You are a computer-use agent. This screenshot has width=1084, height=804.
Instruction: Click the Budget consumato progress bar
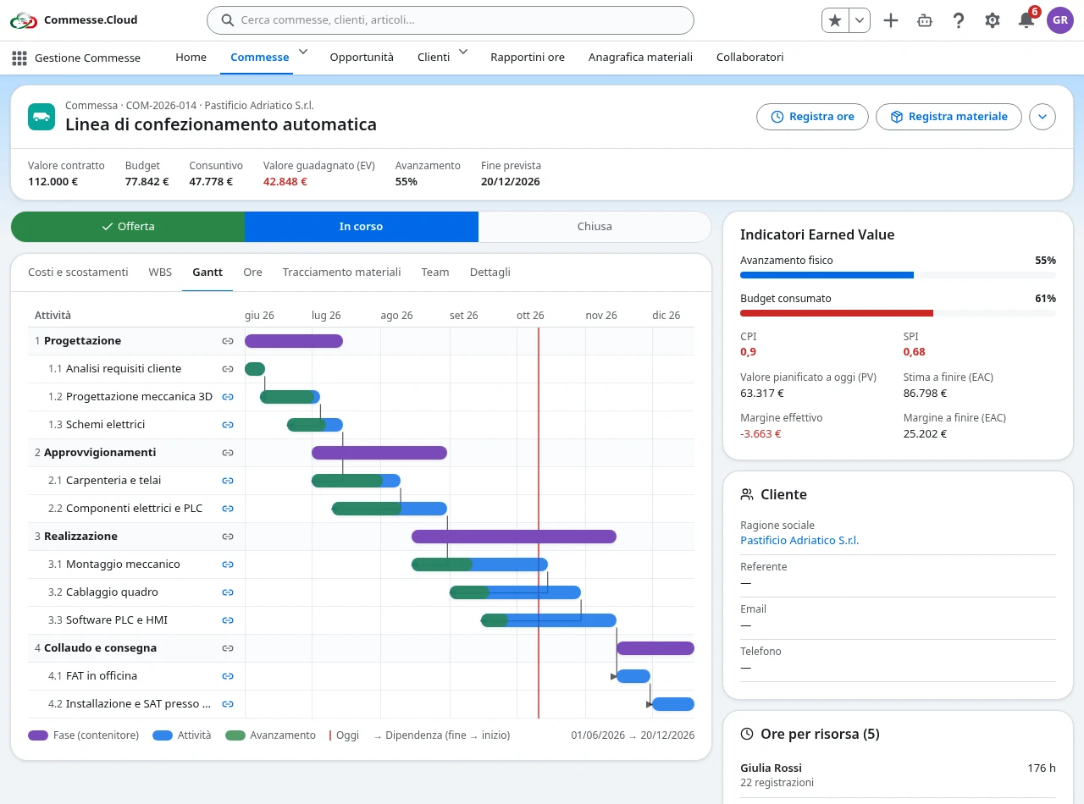(x=898, y=313)
